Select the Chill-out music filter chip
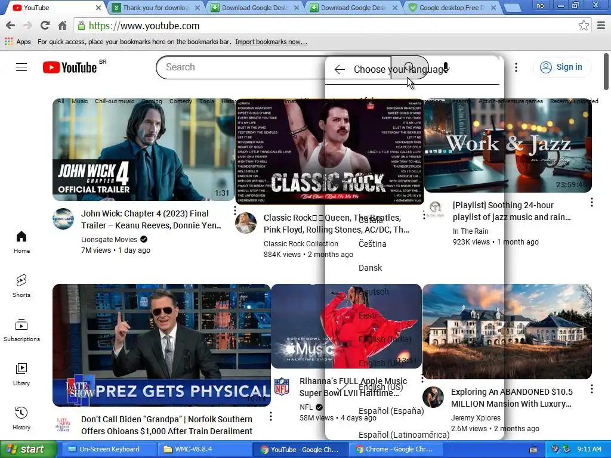This screenshot has width=611, height=458. (115, 101)
